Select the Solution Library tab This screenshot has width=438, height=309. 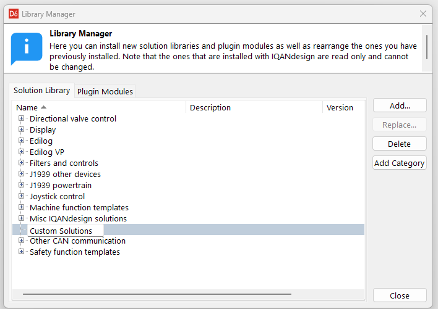tap(41, 91)
